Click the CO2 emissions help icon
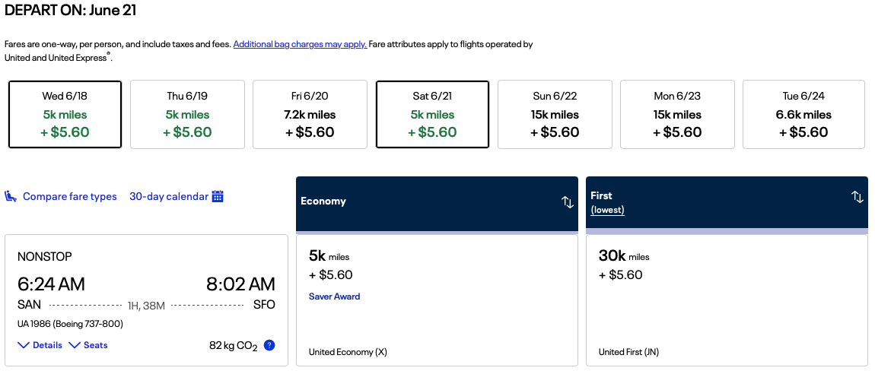The height and width of the screenshot is (371, 875). pyautogui.click(x=269, y=345)
